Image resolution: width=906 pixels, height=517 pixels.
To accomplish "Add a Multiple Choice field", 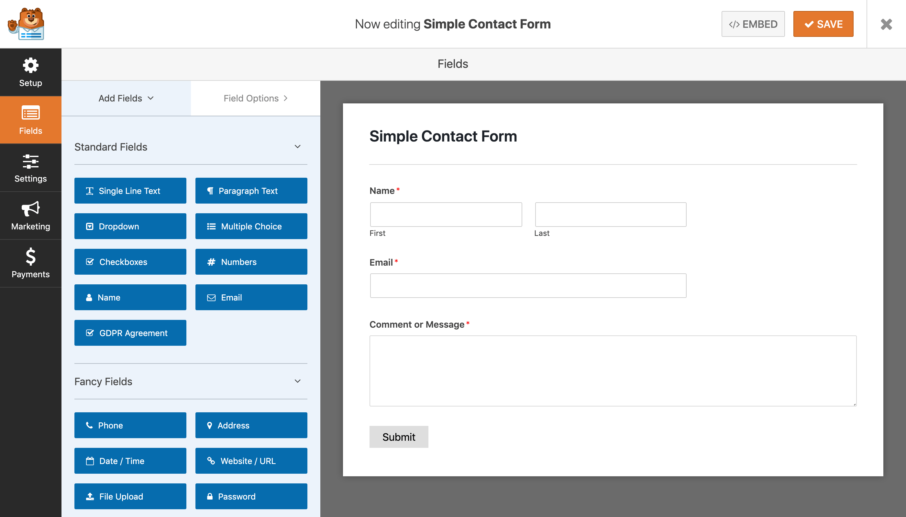I will (x=251, y=226).
